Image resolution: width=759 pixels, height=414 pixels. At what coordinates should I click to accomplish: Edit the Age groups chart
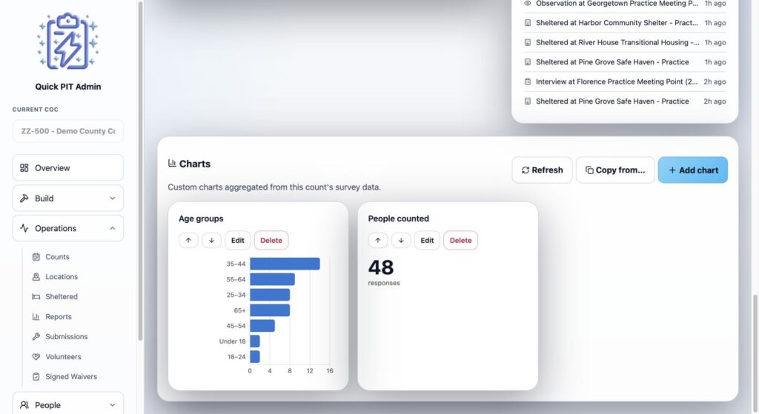click(x=238, y=241)
